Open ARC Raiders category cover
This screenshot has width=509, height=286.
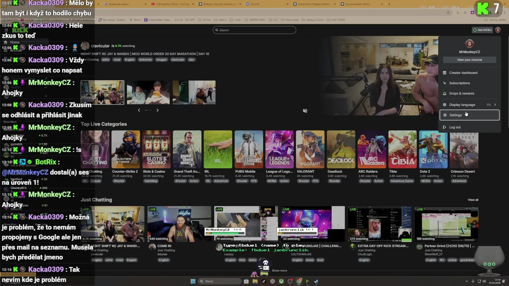tap(372, 149)
